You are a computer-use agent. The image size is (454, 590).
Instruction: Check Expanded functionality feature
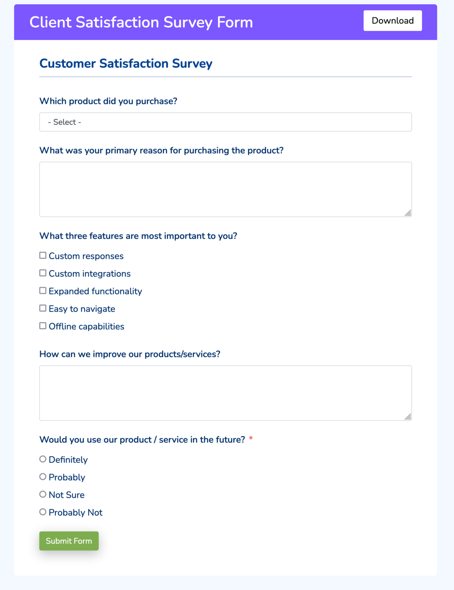[x=42, y=290]
